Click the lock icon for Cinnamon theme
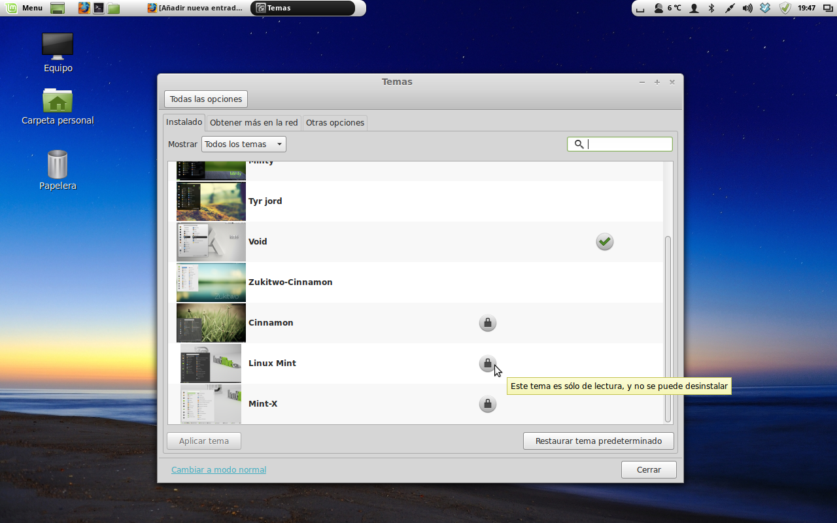The width and height of the screenshot is (837, 523). (487, 323)
